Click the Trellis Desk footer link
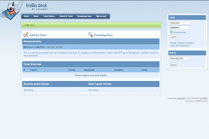The height and width of the screenshot is (139, 209). (181, 98)
